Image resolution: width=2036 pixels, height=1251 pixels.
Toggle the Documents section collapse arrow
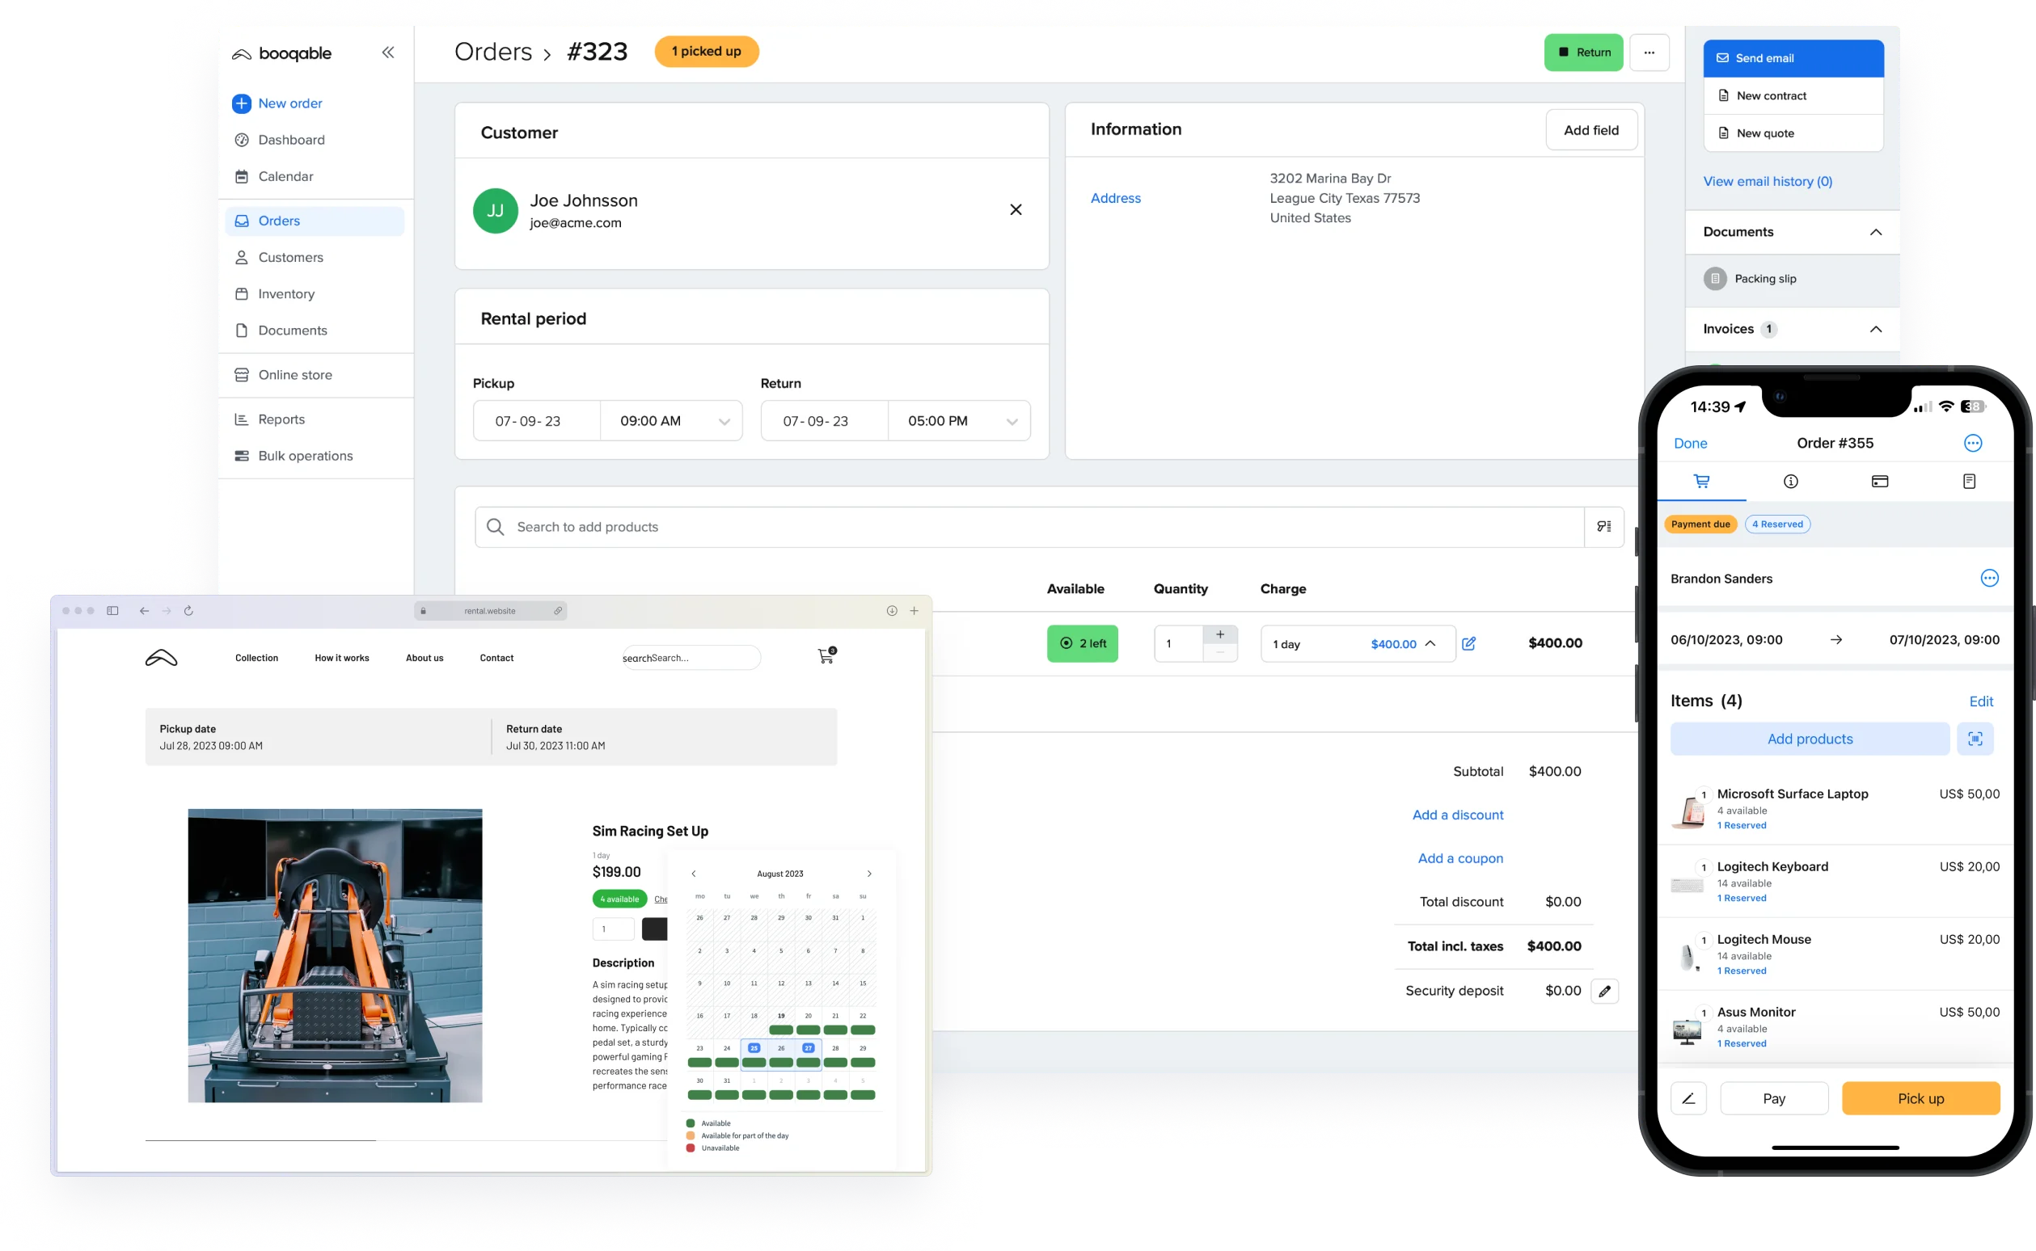[x=1876, y=231]
